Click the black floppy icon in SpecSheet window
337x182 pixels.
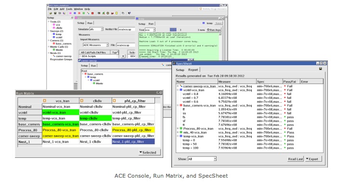click(321, 69)
